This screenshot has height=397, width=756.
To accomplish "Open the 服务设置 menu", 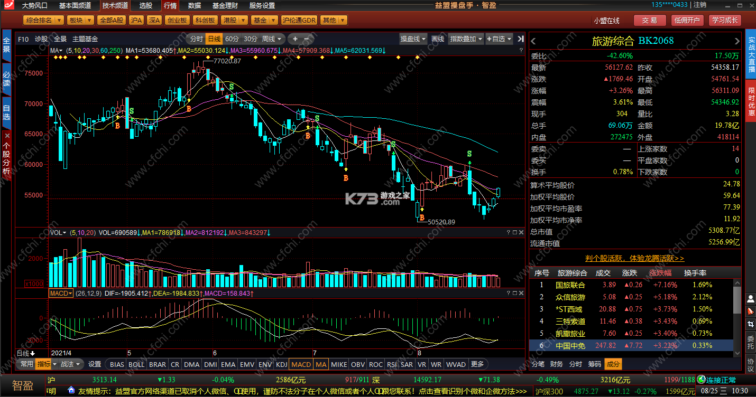I will [262, 5].
